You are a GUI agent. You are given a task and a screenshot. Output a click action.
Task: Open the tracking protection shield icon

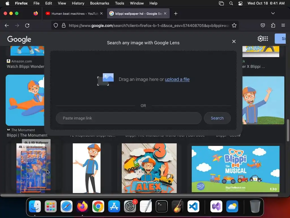pos(56,25)
